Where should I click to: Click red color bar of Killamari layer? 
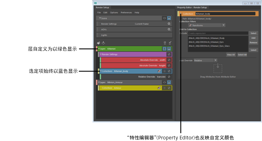coord(97,49)
